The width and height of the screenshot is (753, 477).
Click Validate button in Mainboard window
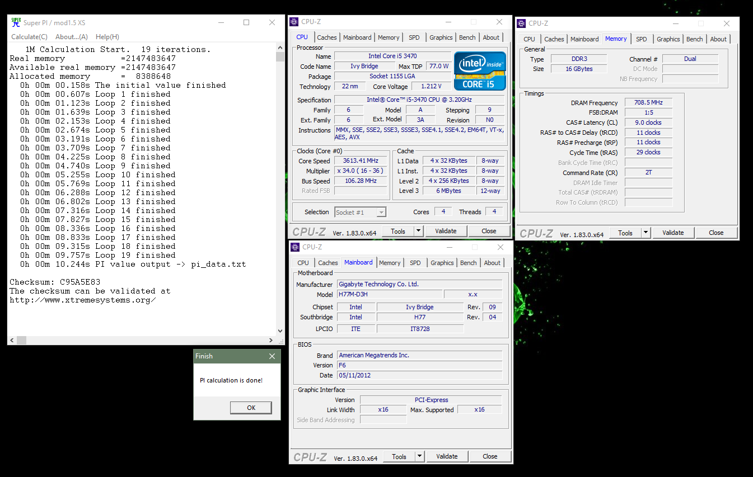[447, 456]
